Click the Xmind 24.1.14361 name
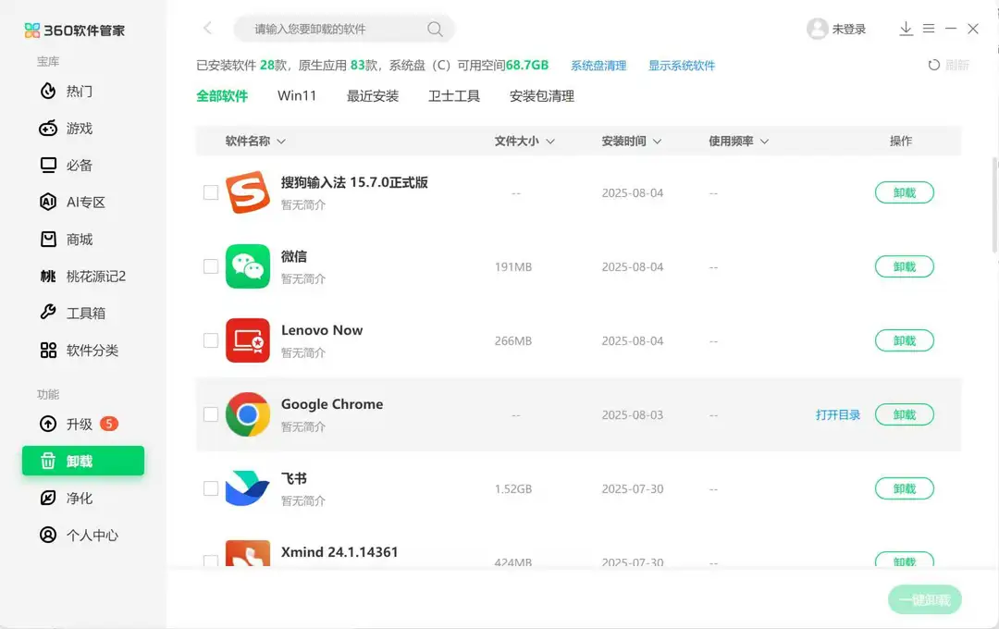 pyautogui.click(x=339, y=552)
